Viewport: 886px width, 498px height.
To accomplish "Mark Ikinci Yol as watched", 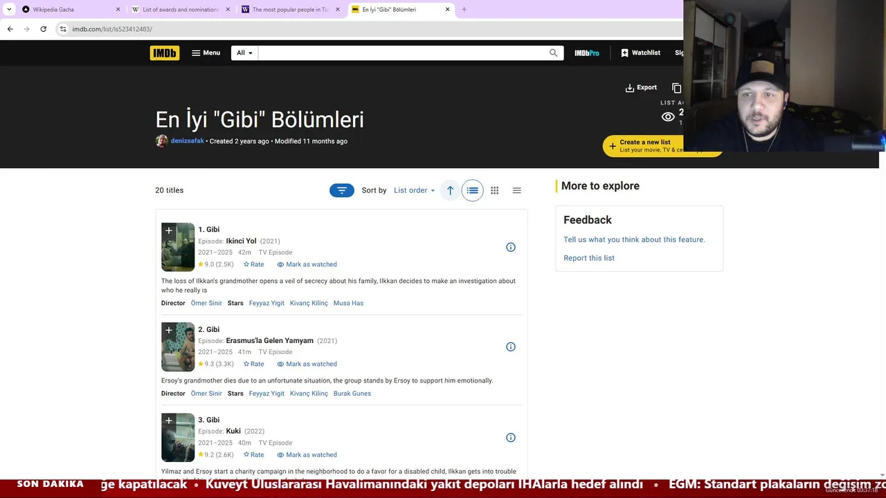I will (x=307, y=264).
